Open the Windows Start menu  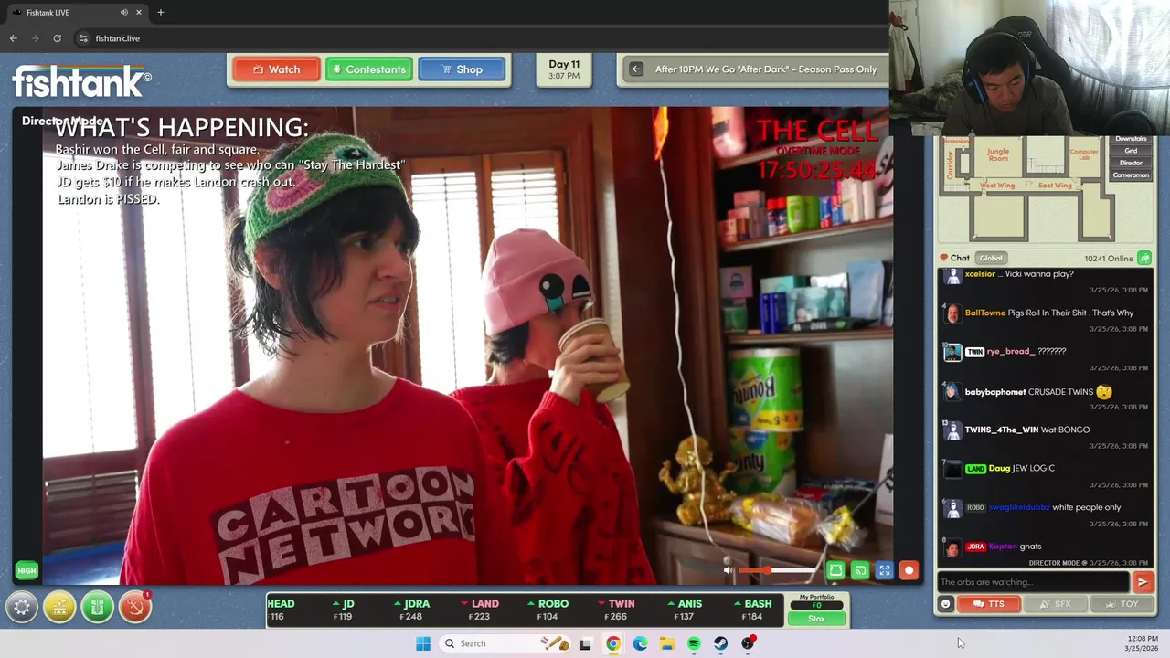423,643
